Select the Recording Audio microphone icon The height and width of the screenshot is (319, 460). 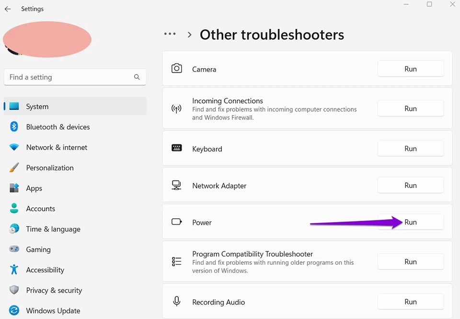coord(177,301)
